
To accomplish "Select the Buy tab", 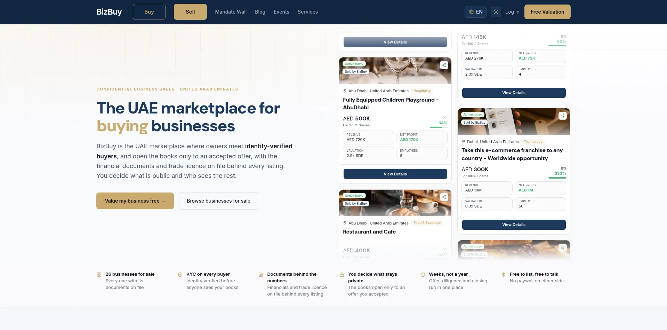I will coord(149,12).
